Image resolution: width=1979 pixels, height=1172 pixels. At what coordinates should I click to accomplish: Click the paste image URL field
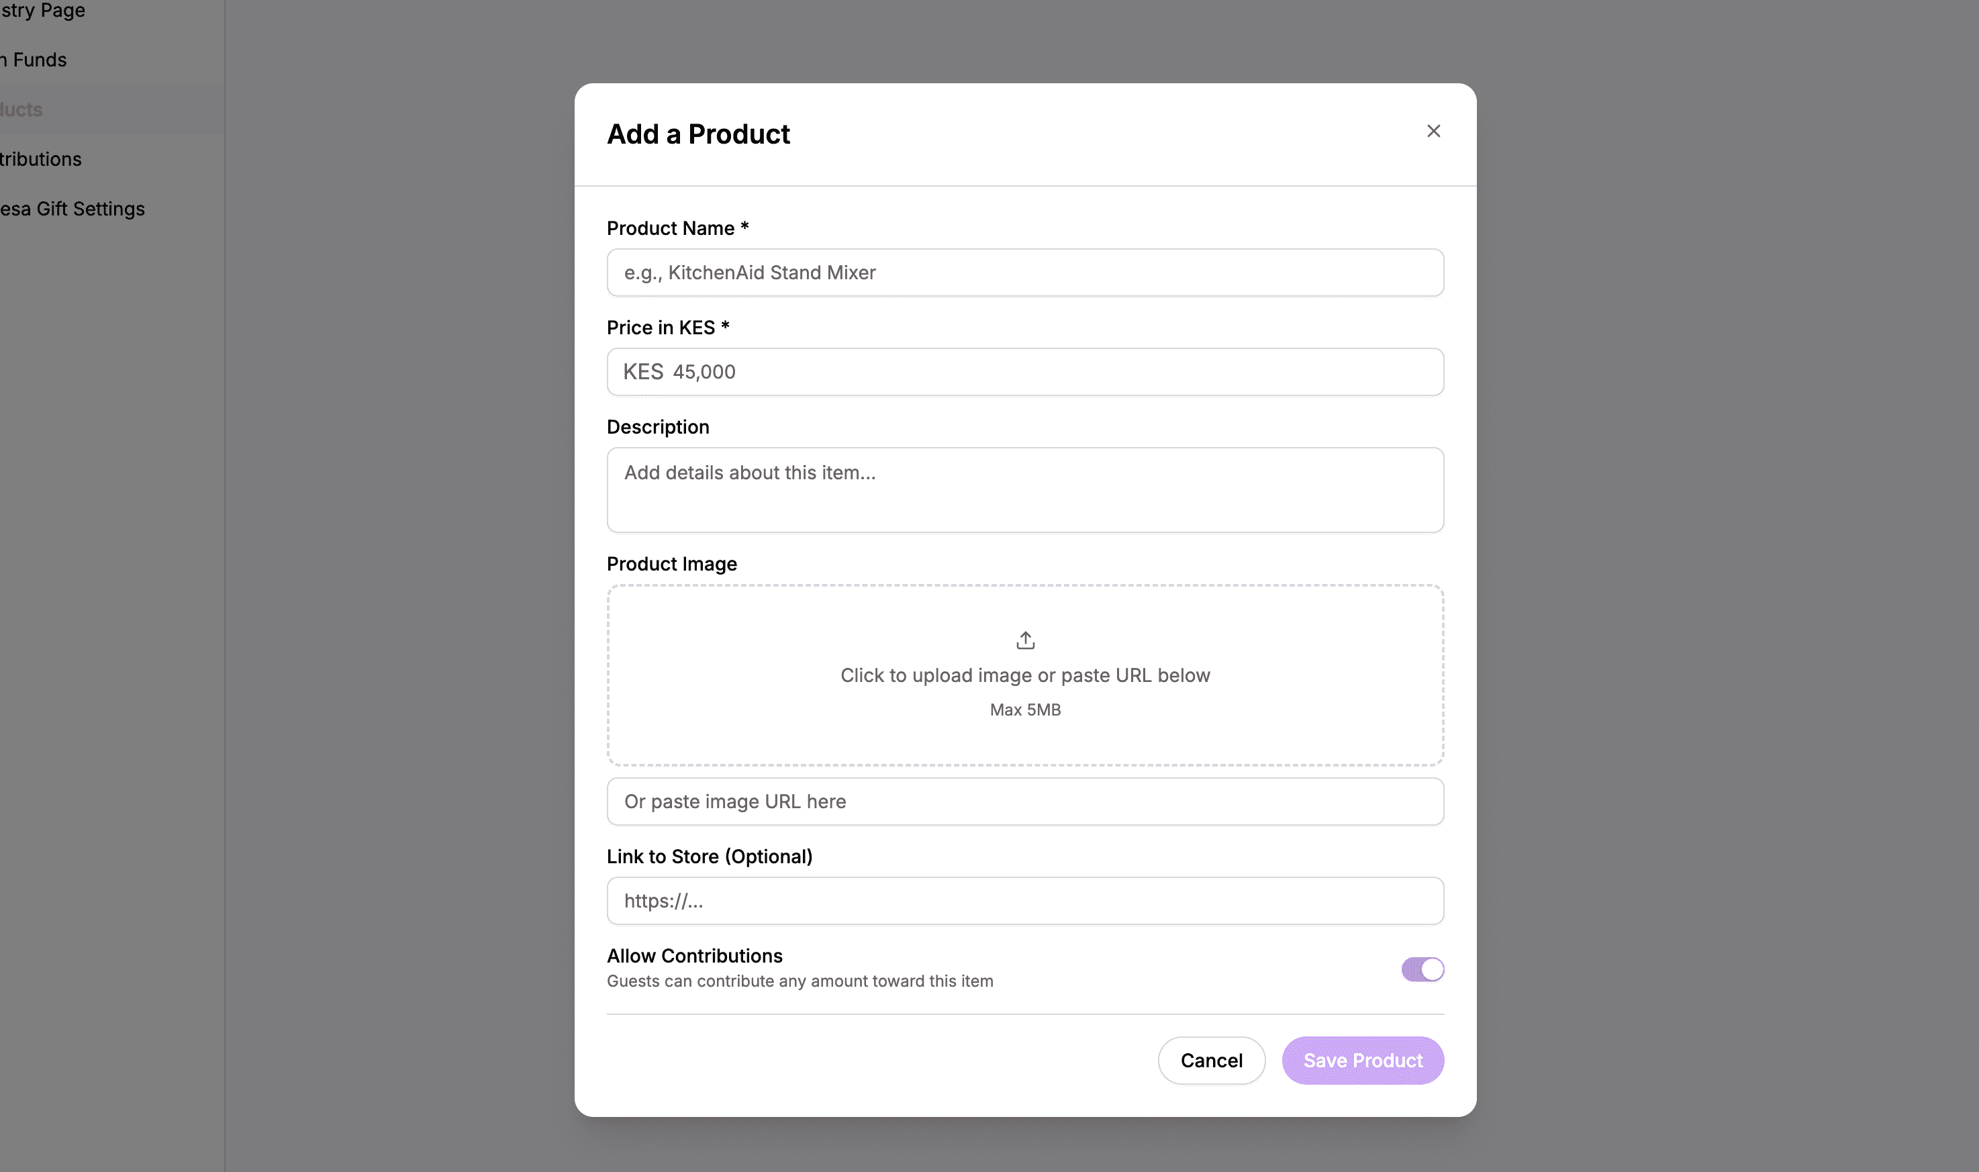pos(1024,801)
